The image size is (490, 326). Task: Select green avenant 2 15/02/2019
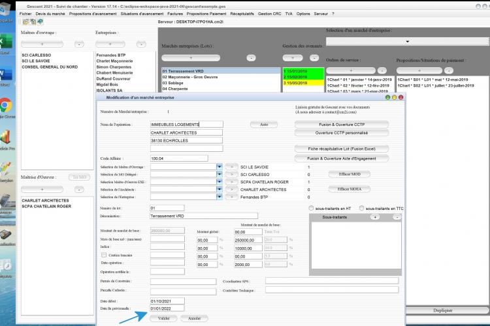(303, 77)
